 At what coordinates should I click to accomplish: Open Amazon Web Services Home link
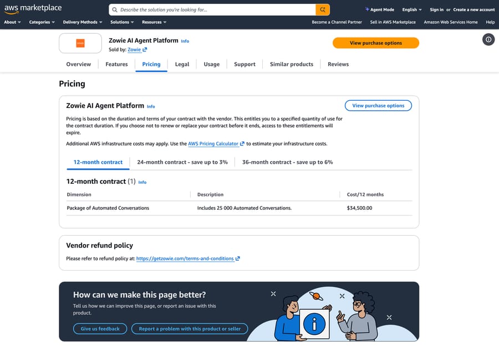pyautogui.click(x=451, y=22)
